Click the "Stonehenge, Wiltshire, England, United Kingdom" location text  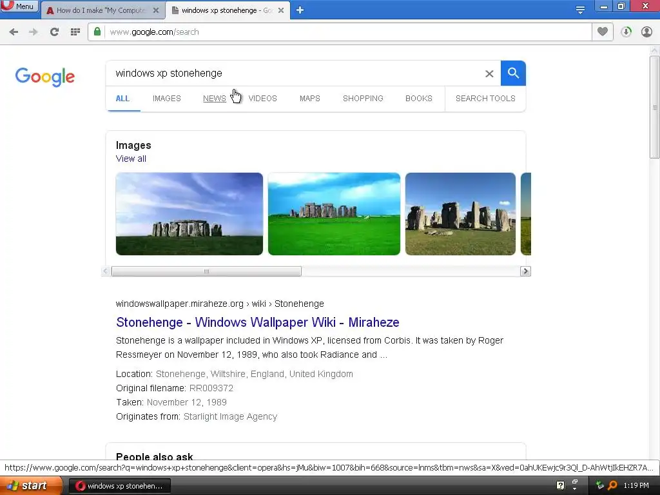tap(254, 374)
